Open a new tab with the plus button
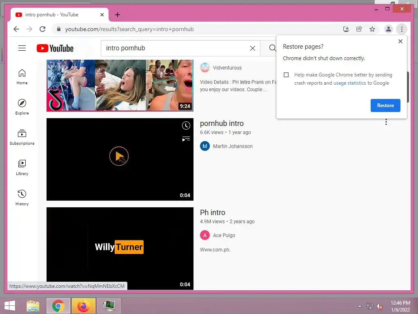Viewport: 418px width, 314px height. coord(118,15)
